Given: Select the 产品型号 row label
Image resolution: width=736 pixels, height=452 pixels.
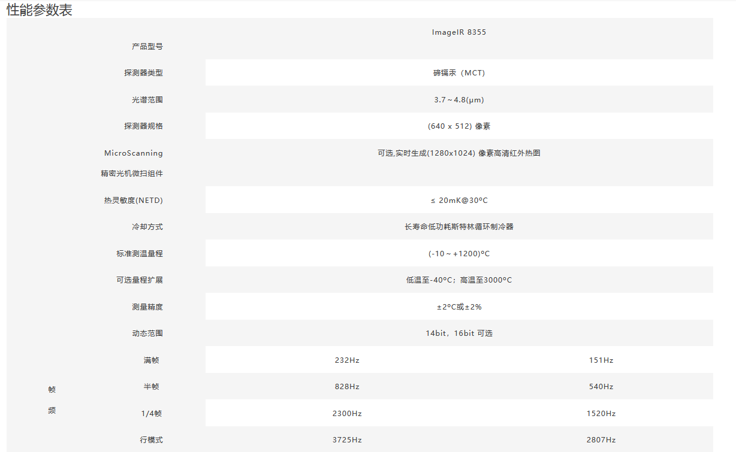Looking at the screenshot, I should click(147, 46).
